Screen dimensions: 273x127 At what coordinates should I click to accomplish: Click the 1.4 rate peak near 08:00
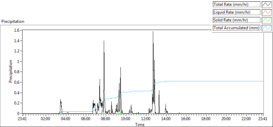104,41
